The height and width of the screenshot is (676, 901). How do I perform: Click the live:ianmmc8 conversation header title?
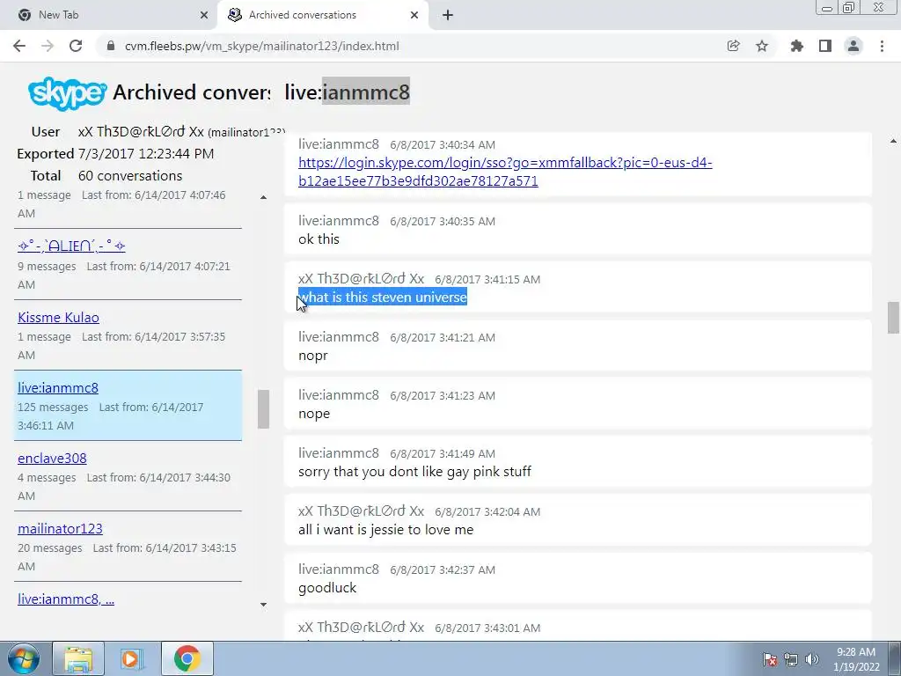347,92
